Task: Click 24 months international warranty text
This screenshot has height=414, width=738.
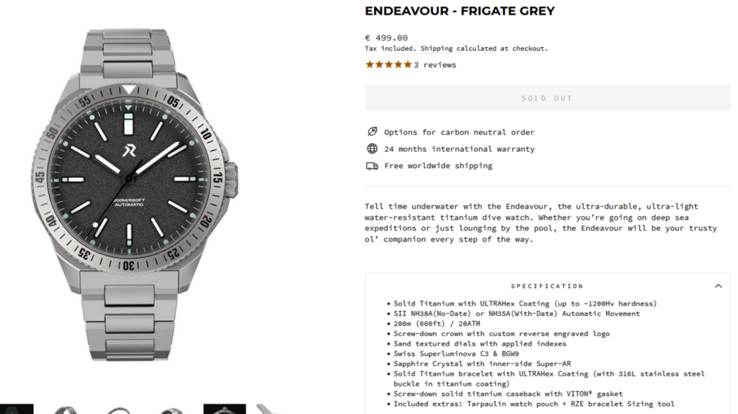Action: (x=459, y=149)
